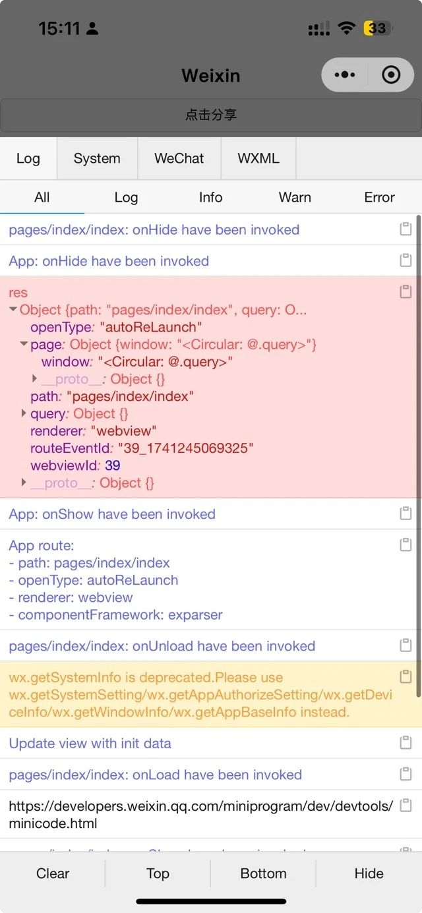
Task: Select the All filter
Action: pyautogui.click(x=42, y=197)
